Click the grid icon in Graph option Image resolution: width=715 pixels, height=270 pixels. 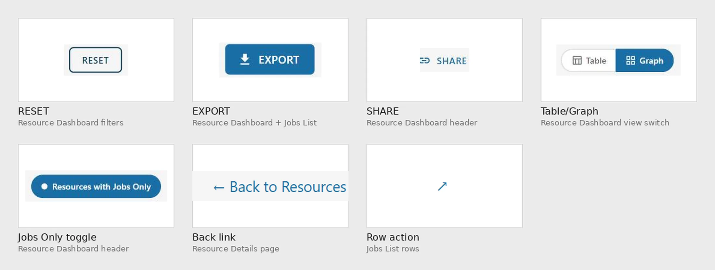pos(630,60)
